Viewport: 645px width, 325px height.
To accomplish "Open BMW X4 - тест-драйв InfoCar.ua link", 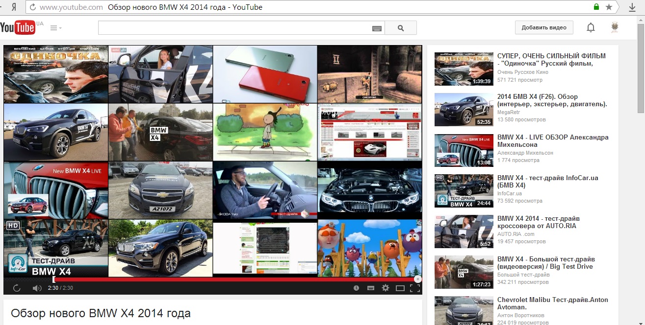I will pyautogui.click(x=548, y=182).
